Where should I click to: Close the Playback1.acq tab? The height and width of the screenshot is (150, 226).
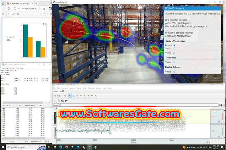click(63, 91)
